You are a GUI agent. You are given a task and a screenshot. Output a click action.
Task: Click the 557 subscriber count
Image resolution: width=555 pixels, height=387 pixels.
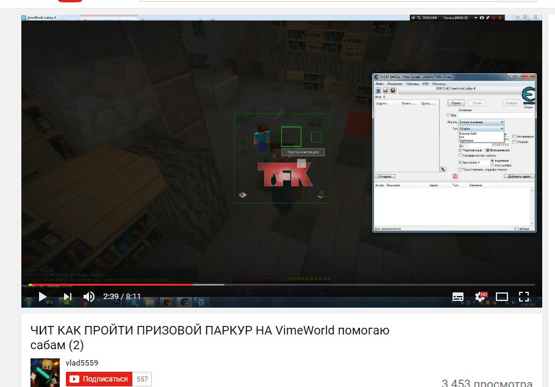(142, 379)
